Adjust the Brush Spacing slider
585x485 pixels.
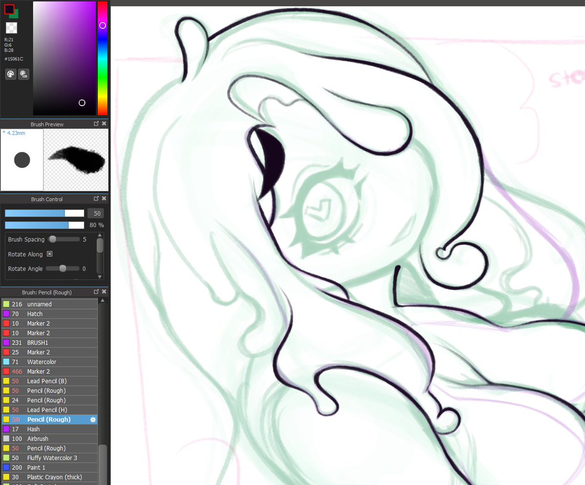(64, 239)
